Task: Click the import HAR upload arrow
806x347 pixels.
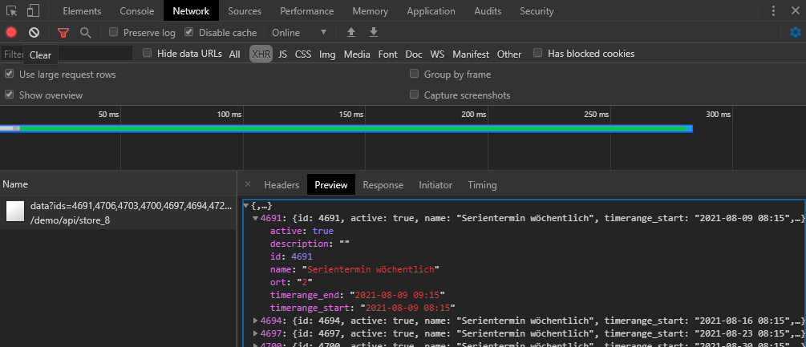Action: click(350, 33)
